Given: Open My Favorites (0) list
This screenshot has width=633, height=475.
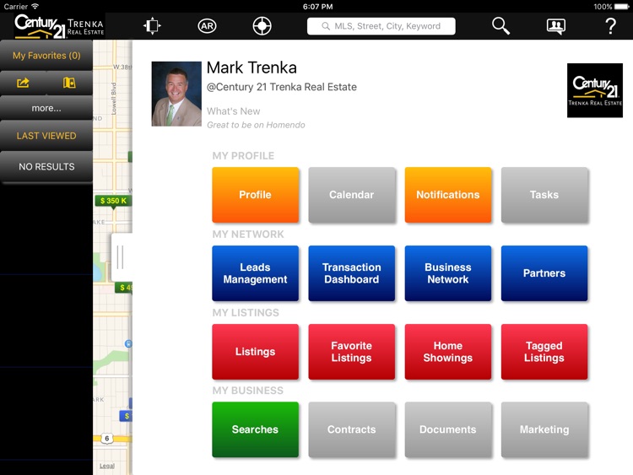Looking at the screenshot, I should pos(46,56).
